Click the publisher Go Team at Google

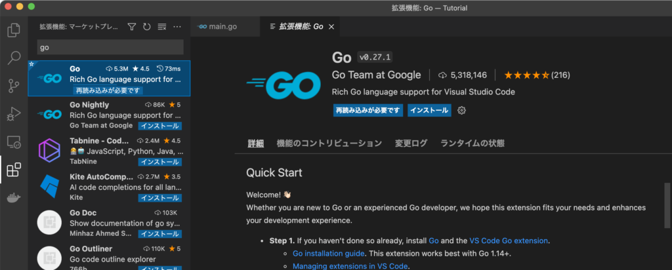[376, 75]
